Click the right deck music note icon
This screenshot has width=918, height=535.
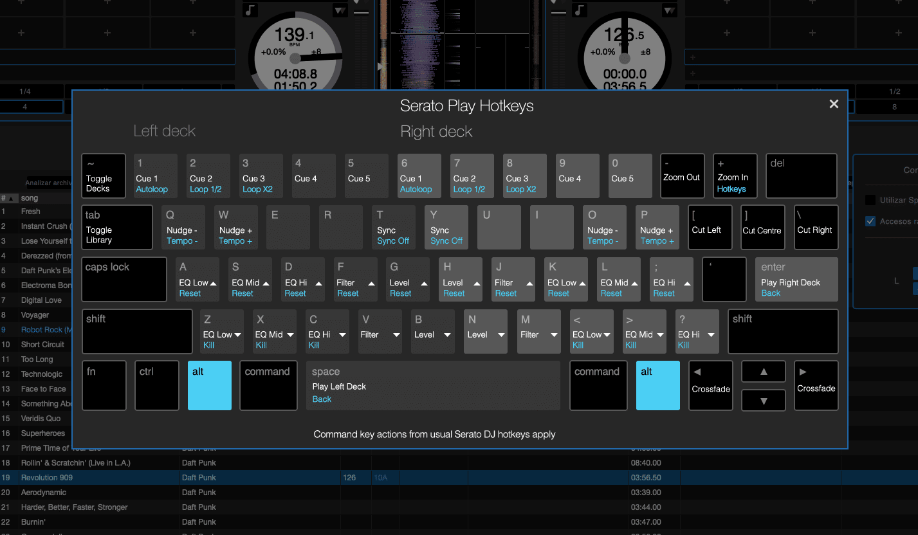[x=579, y=10]
